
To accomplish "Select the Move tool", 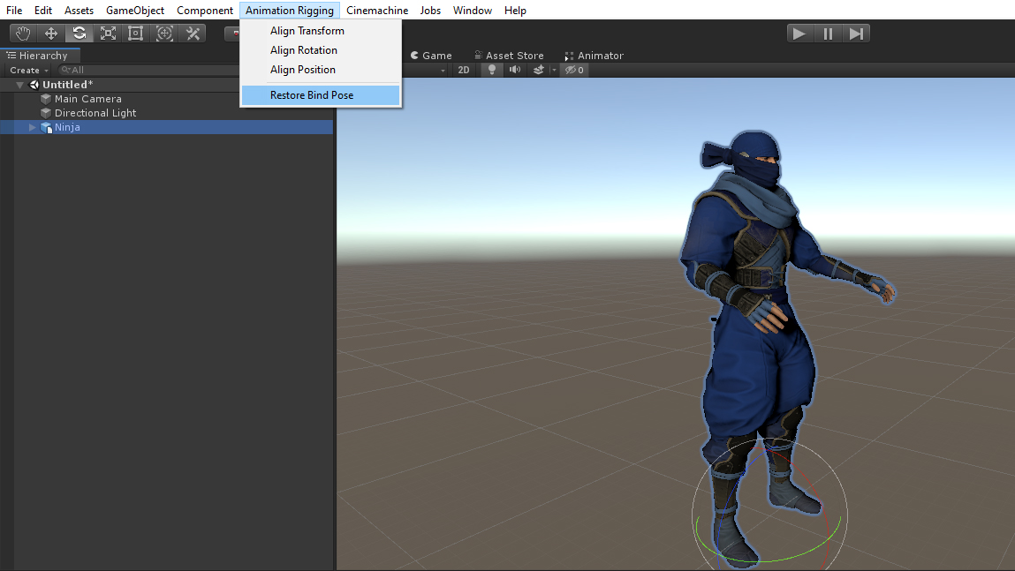I will click(x=51, y=34).
